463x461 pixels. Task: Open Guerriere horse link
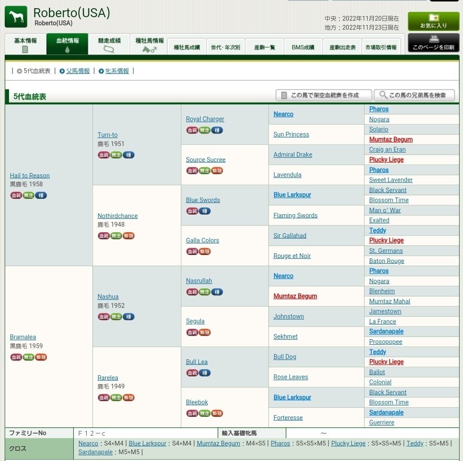pos(381,422)
